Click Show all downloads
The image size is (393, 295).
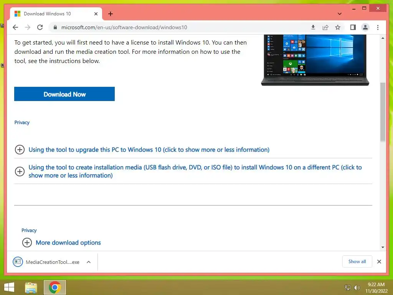[357, 262]
